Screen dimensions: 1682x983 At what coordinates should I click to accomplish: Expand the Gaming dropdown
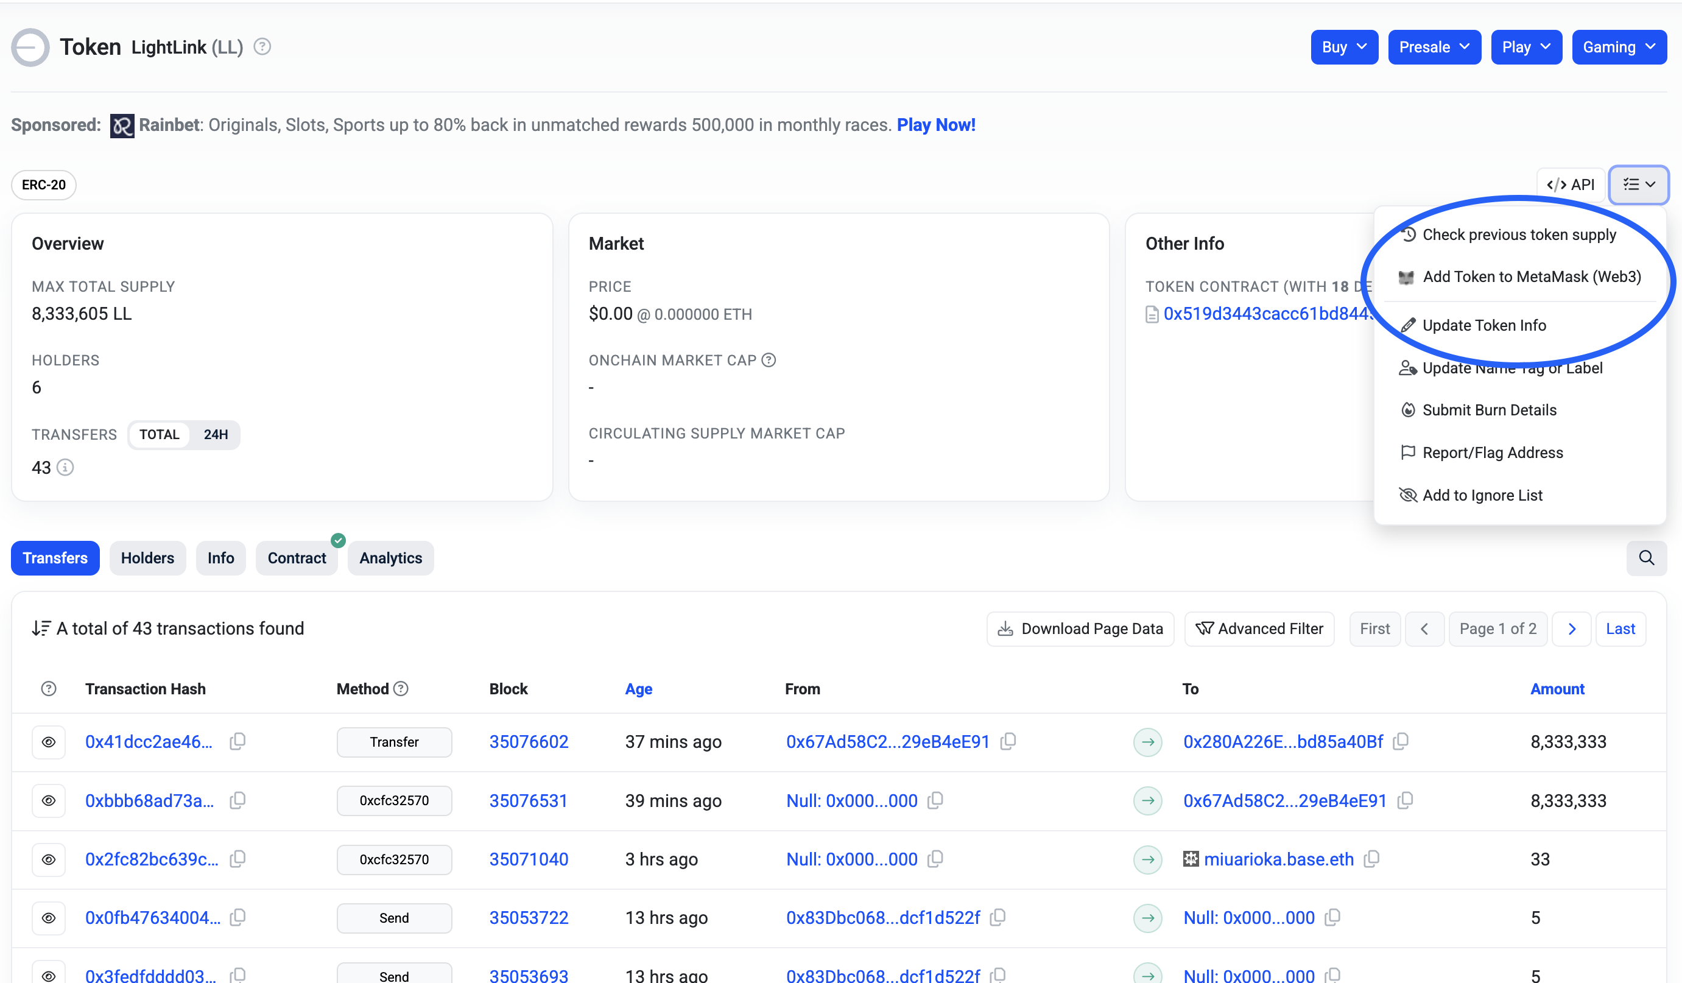[x=1619, y=48]
